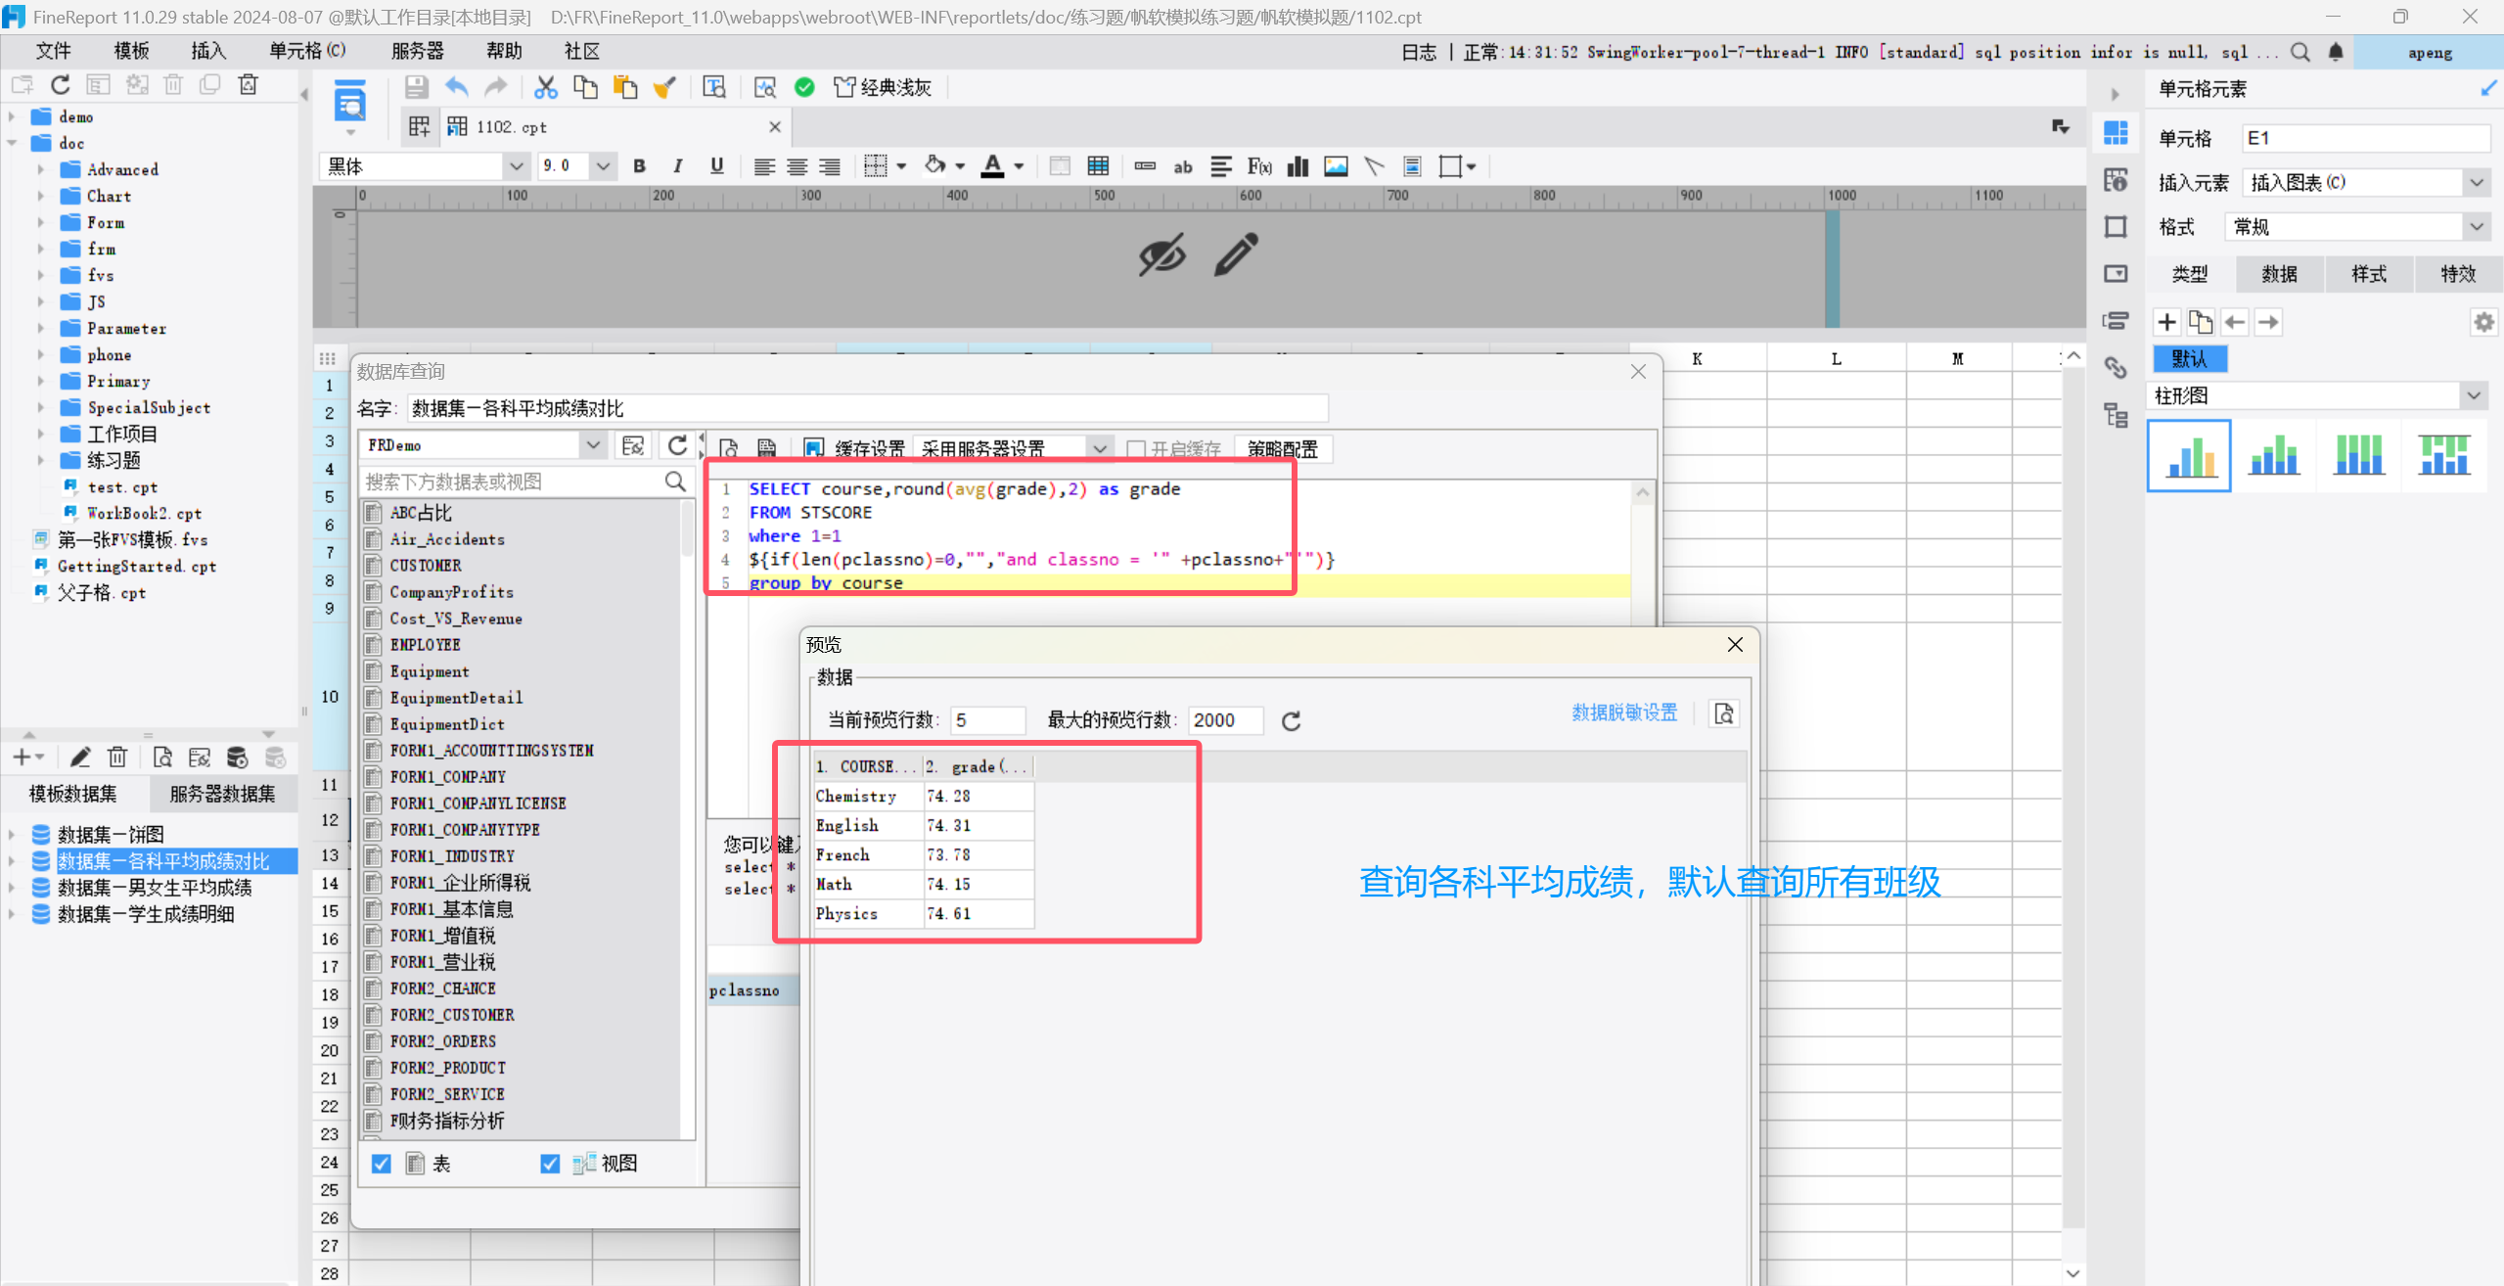Click the refresh icon in preview dialog
Image resolution: width=2504 pixels, height=1286 pixels.
[1291, 721]
